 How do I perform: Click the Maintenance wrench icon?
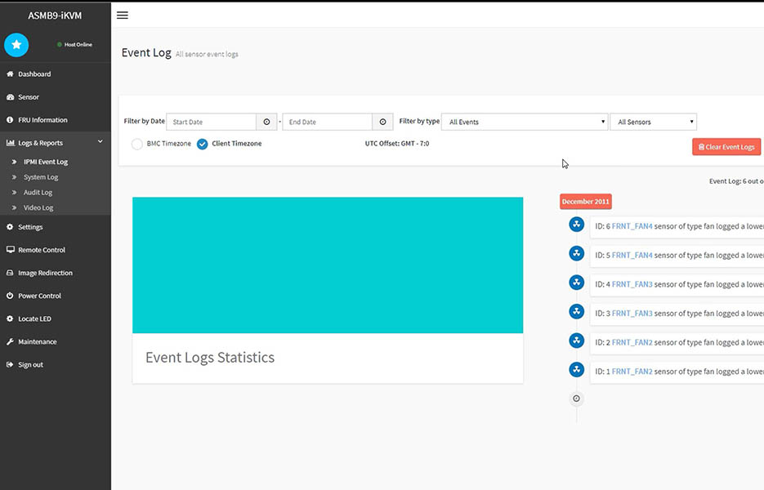10,341
